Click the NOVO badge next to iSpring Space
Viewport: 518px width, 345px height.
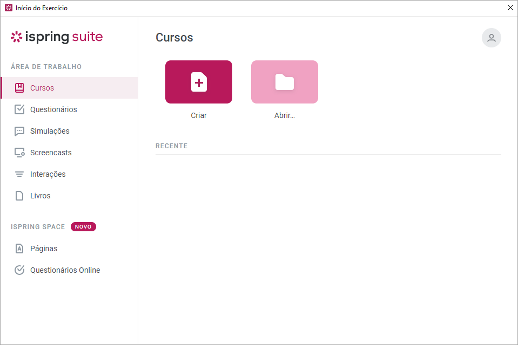click(x=83, y=227)
